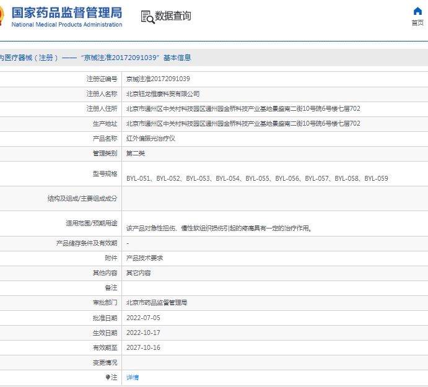
Task: Click the 审批部门 row label
Action: click(x=105, y=302)
